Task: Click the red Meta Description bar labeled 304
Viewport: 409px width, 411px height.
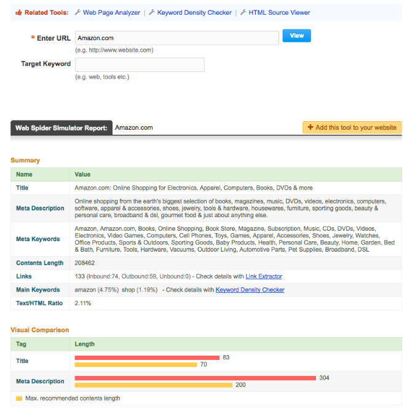Action: click(195, 378)
